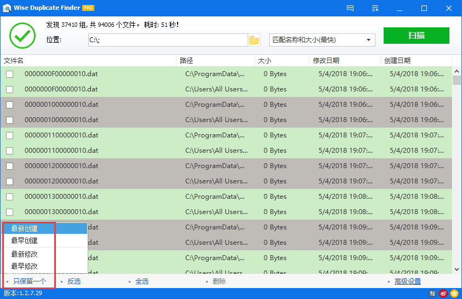Image resolution: width=462 pixels, height=299 pixels.
Task: Click the first 0000000F00000010.dat file name
Action: (x=61, y=74)
